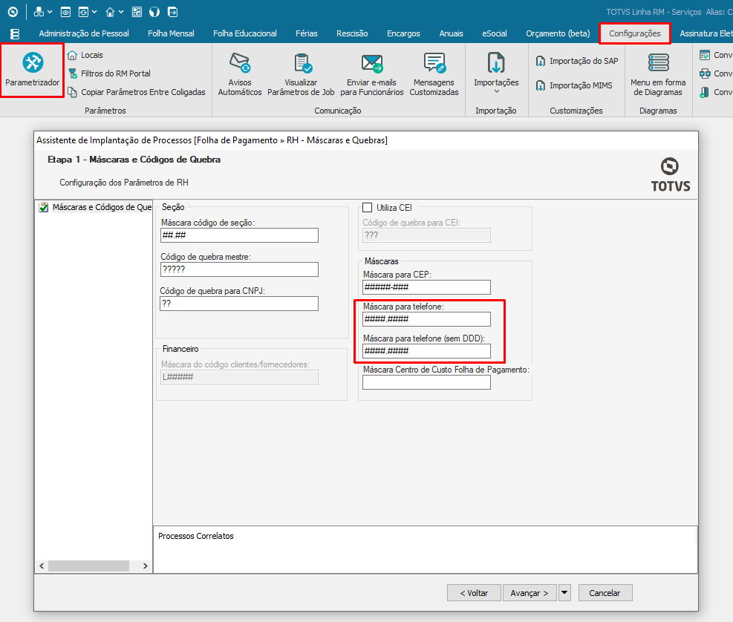Expand the modules icon dropdown arrow
733x622 pixels.
pos(50,12)
